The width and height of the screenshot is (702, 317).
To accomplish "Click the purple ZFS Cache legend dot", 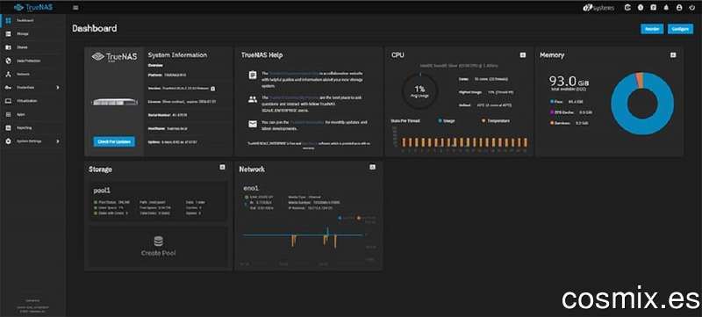I will coord(552,112).
